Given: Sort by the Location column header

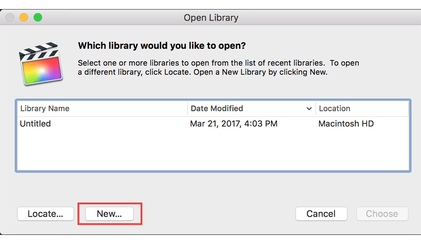Looking at the screenshot, I should [x=335, y=109].
